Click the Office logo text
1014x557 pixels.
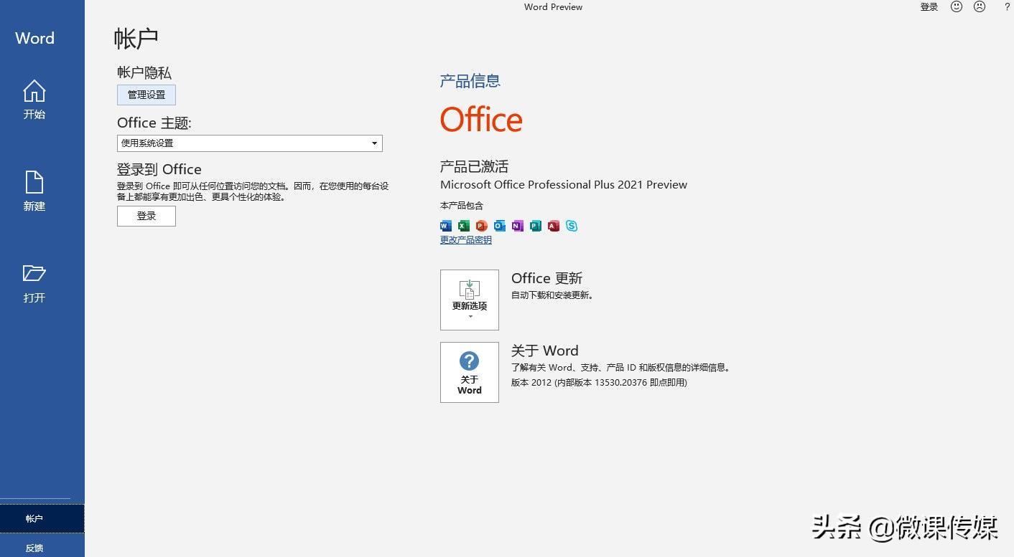tap(481, 120)
